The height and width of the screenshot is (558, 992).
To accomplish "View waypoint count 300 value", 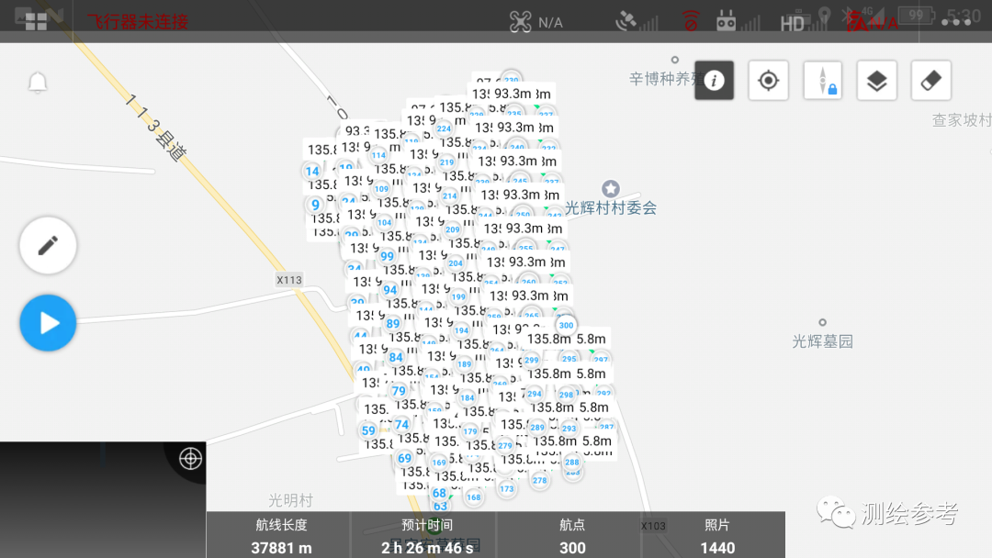I will [572, 548].
